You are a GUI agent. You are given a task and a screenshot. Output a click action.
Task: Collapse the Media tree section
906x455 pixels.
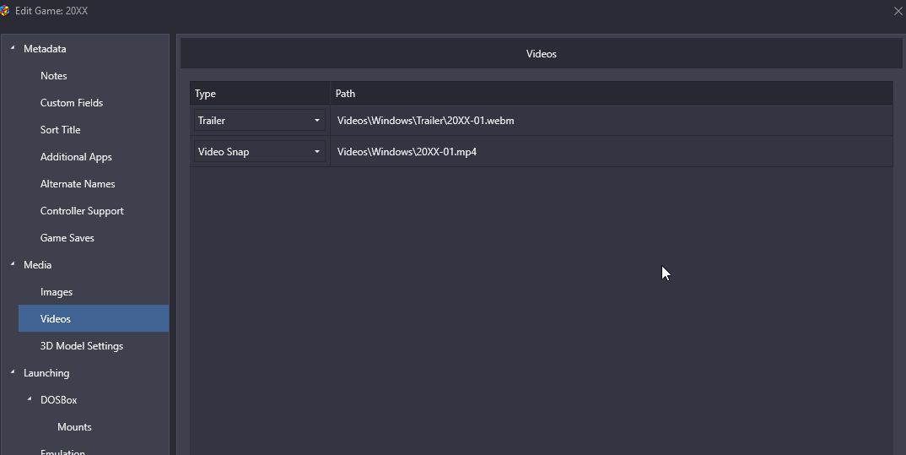coord(13,265)
